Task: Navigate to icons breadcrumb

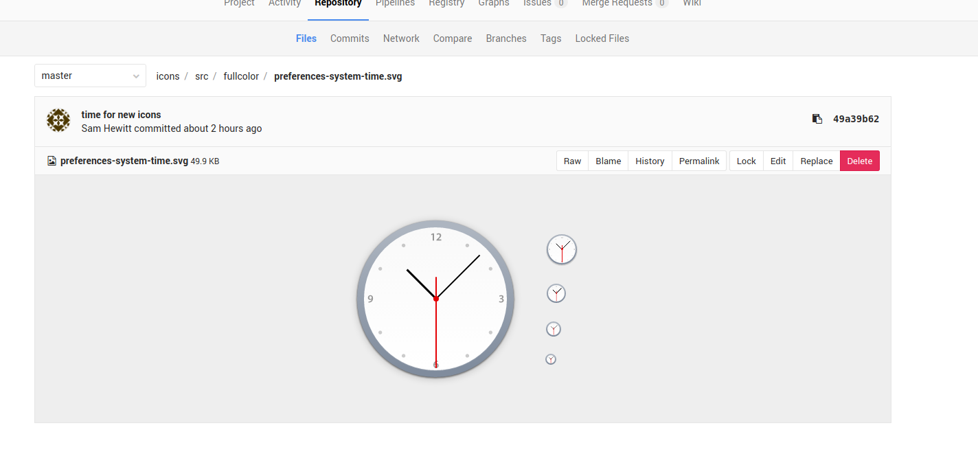Action: tap(168, 76)
